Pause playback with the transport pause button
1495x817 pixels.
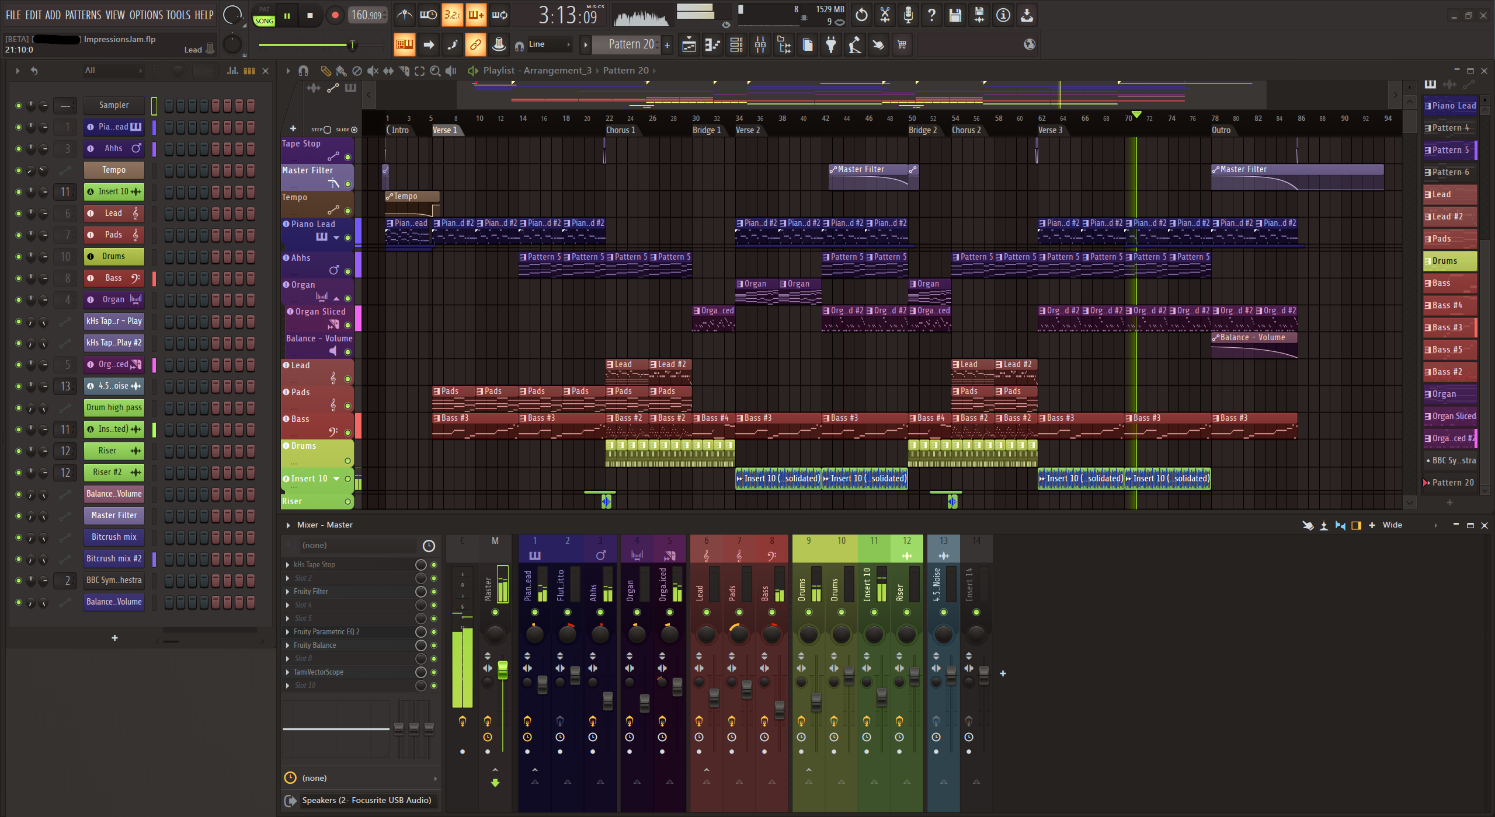[287, 16]
